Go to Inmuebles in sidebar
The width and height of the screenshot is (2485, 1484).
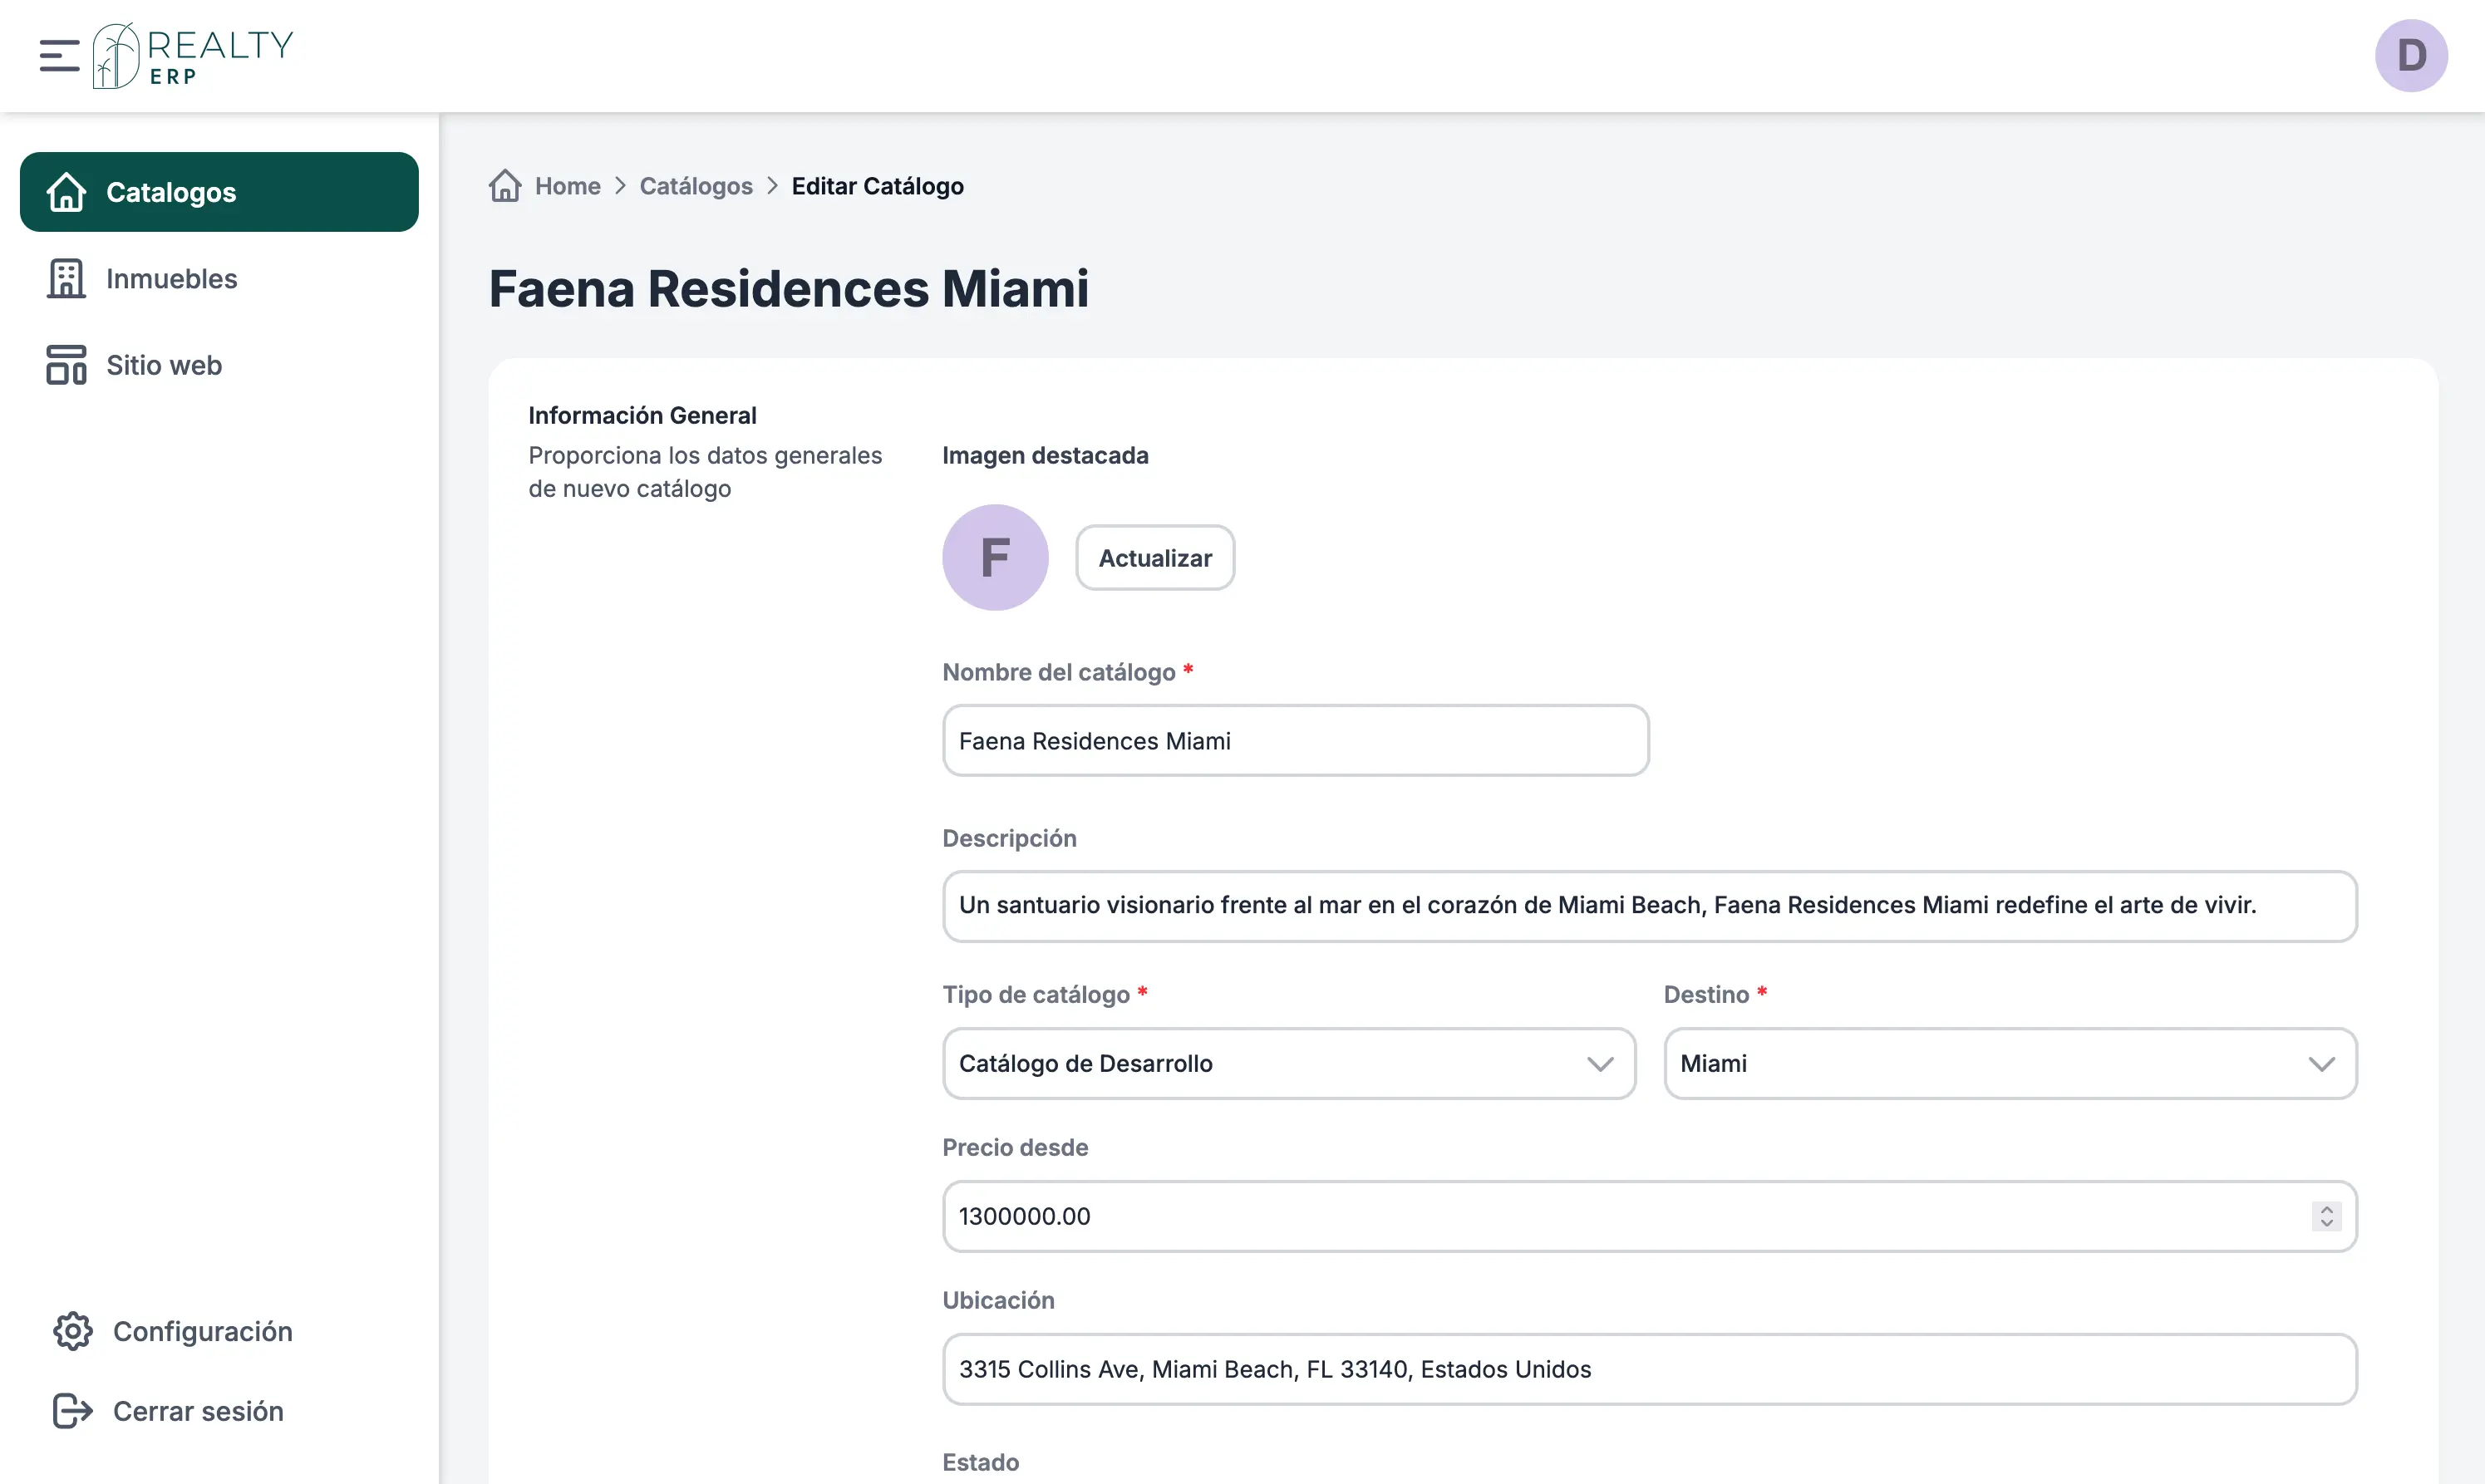pyautogui.click(x=172, y=279)
